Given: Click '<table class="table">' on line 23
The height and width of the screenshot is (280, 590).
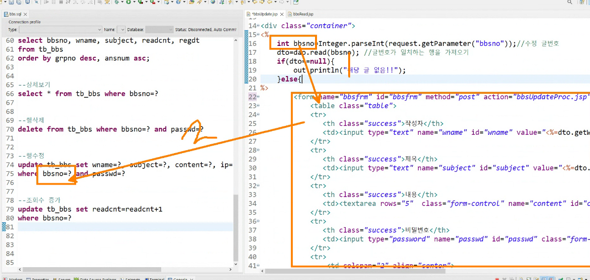Looking at the screenshot, I should [x=353, y=106].
